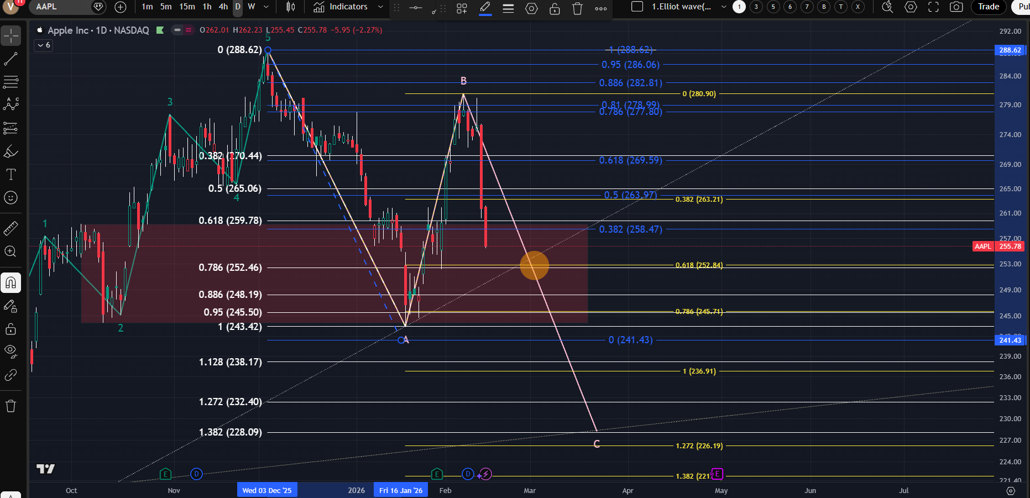The width and height of the screenshot is (1030, 498).
Task: Expand the time interval dropdown arrow
Action: 266,7
